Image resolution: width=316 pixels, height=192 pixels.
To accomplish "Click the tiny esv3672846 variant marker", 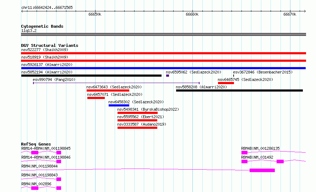I will 234,76.
